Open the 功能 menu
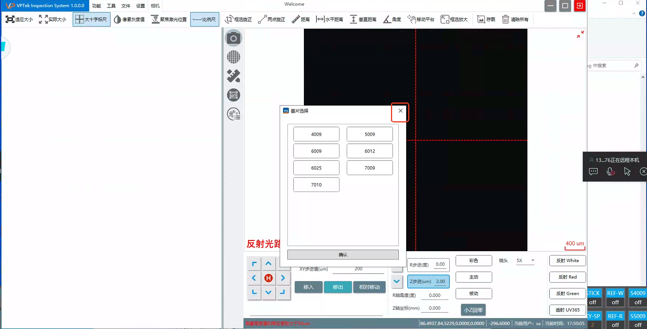Screen dimensions: 647x329 96,6
